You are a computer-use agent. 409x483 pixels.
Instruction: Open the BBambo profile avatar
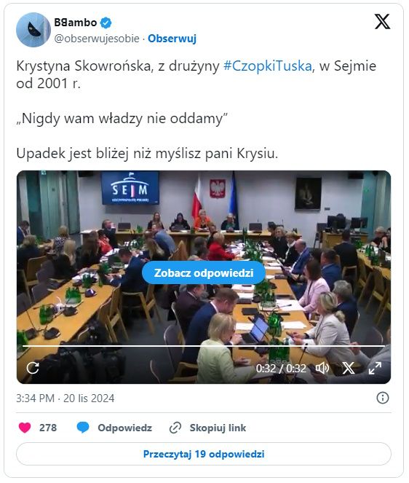(33, 30)
